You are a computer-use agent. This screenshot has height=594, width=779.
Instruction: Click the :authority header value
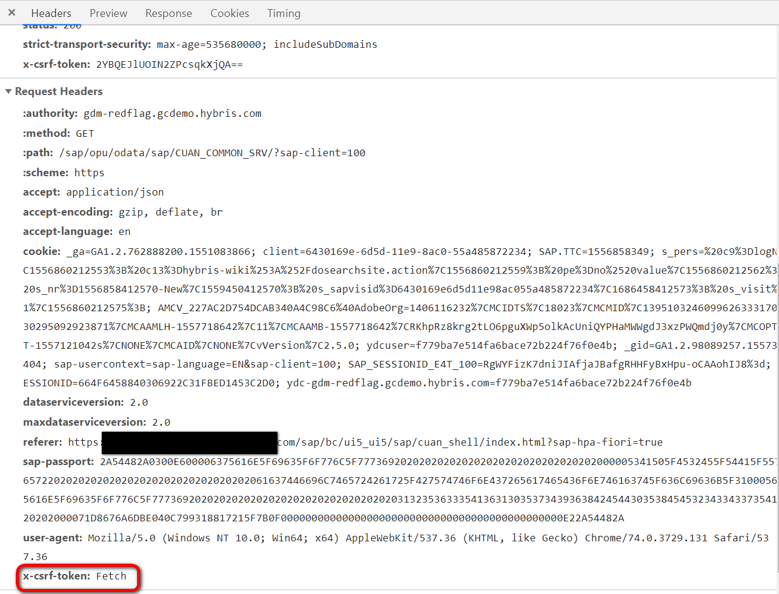pos(173,113)
